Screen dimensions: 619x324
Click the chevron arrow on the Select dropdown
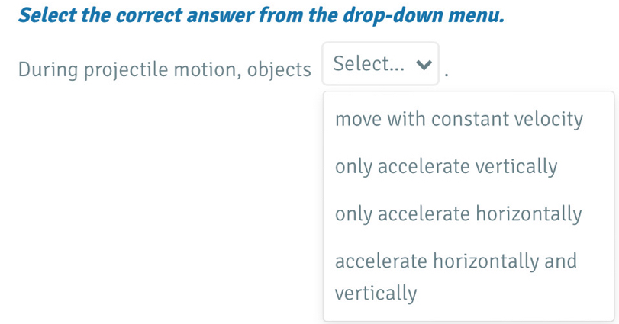[x=424, y=65]
